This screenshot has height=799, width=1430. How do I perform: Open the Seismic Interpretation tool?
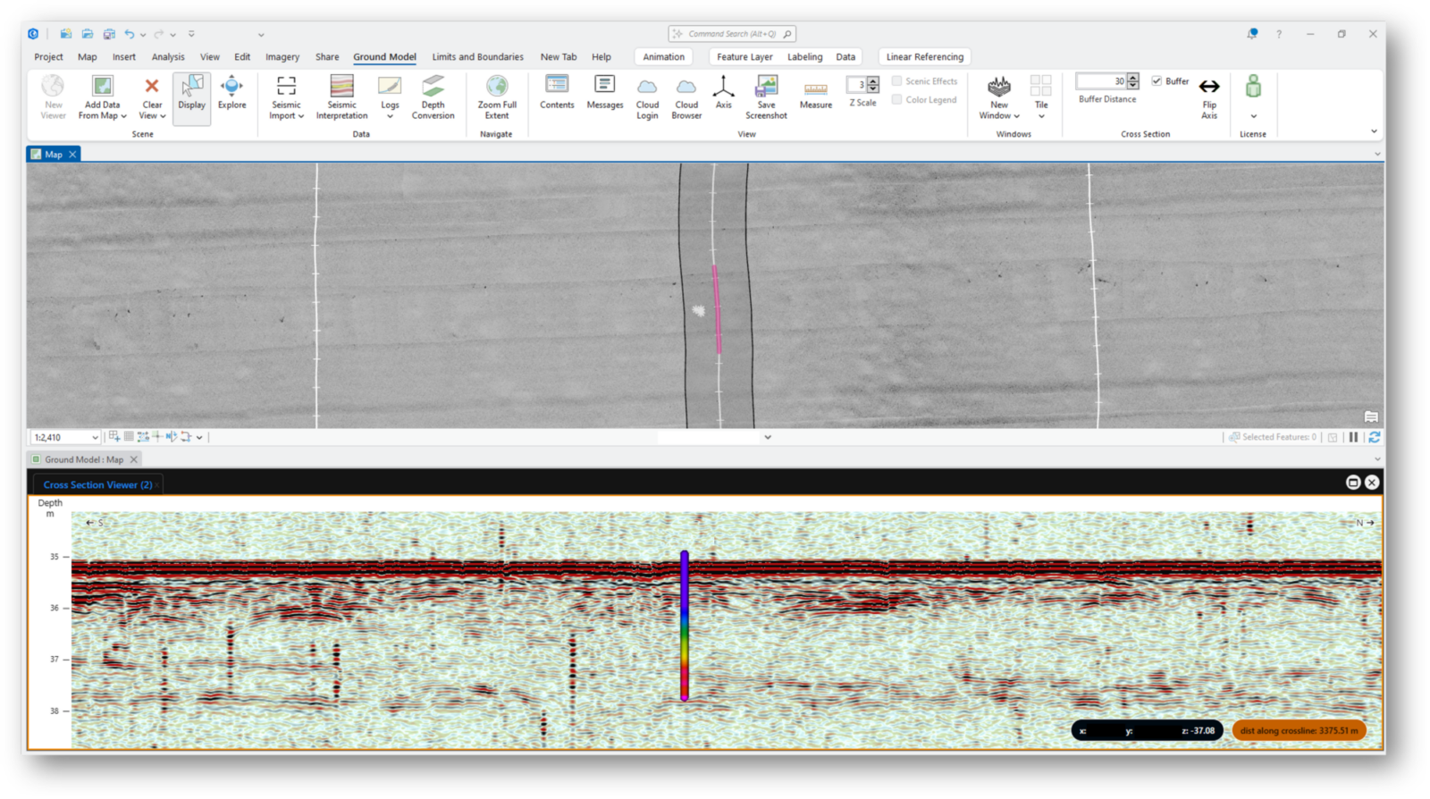pyautogui.click(x=341, y=88)
